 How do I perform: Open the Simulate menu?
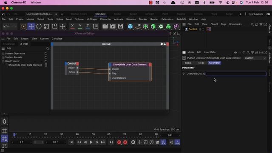coord(131,19)
